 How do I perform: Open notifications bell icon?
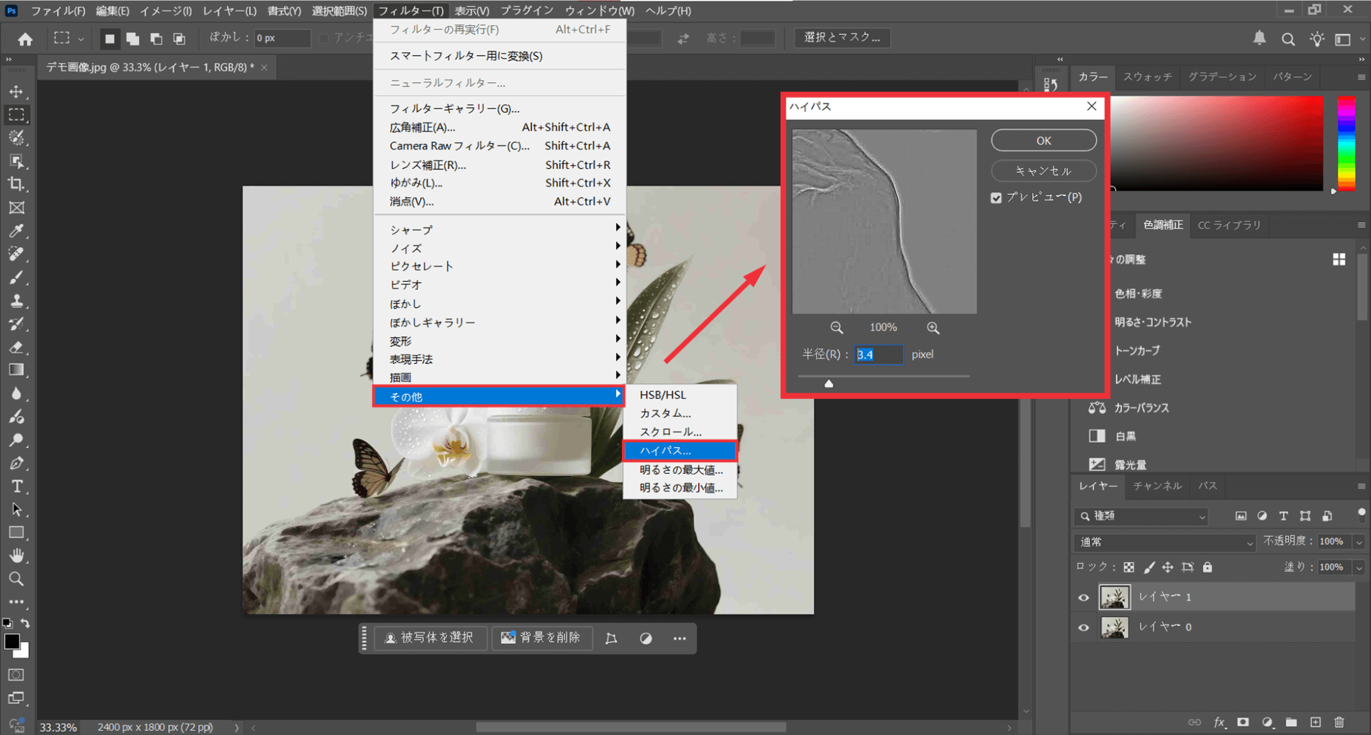1259,38
